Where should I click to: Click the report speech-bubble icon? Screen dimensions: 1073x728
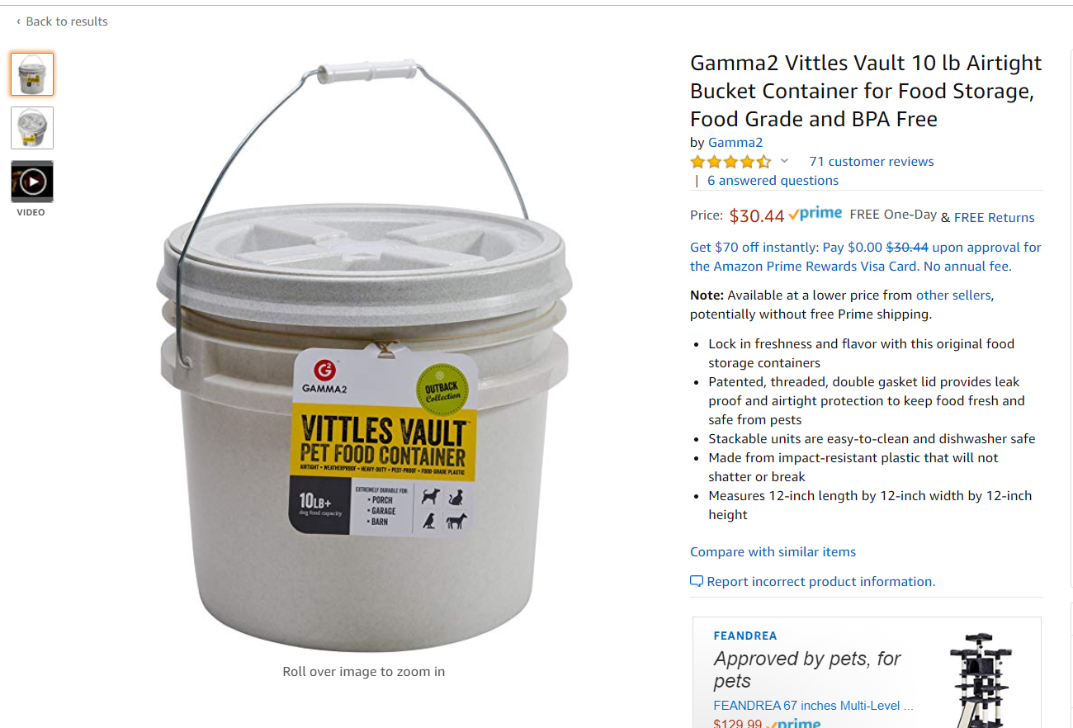(697, 582)
